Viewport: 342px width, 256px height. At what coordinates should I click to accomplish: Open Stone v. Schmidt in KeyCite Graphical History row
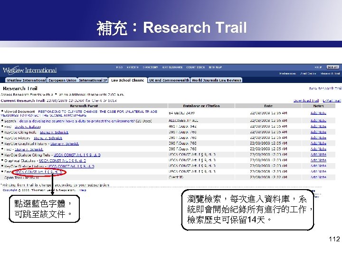65,144
